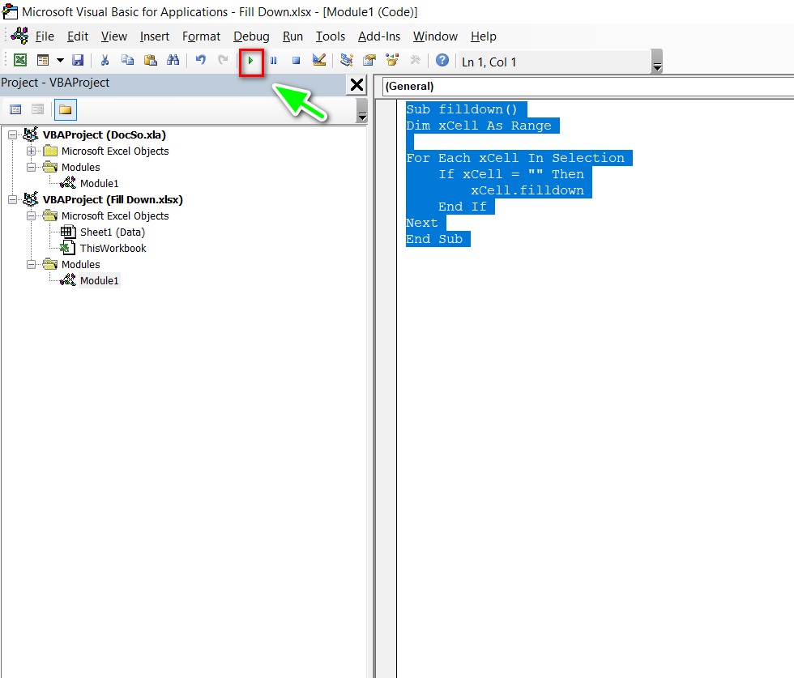Click the Help question mark icon
The image size is (794, 678).
click(x=442, y=61)
